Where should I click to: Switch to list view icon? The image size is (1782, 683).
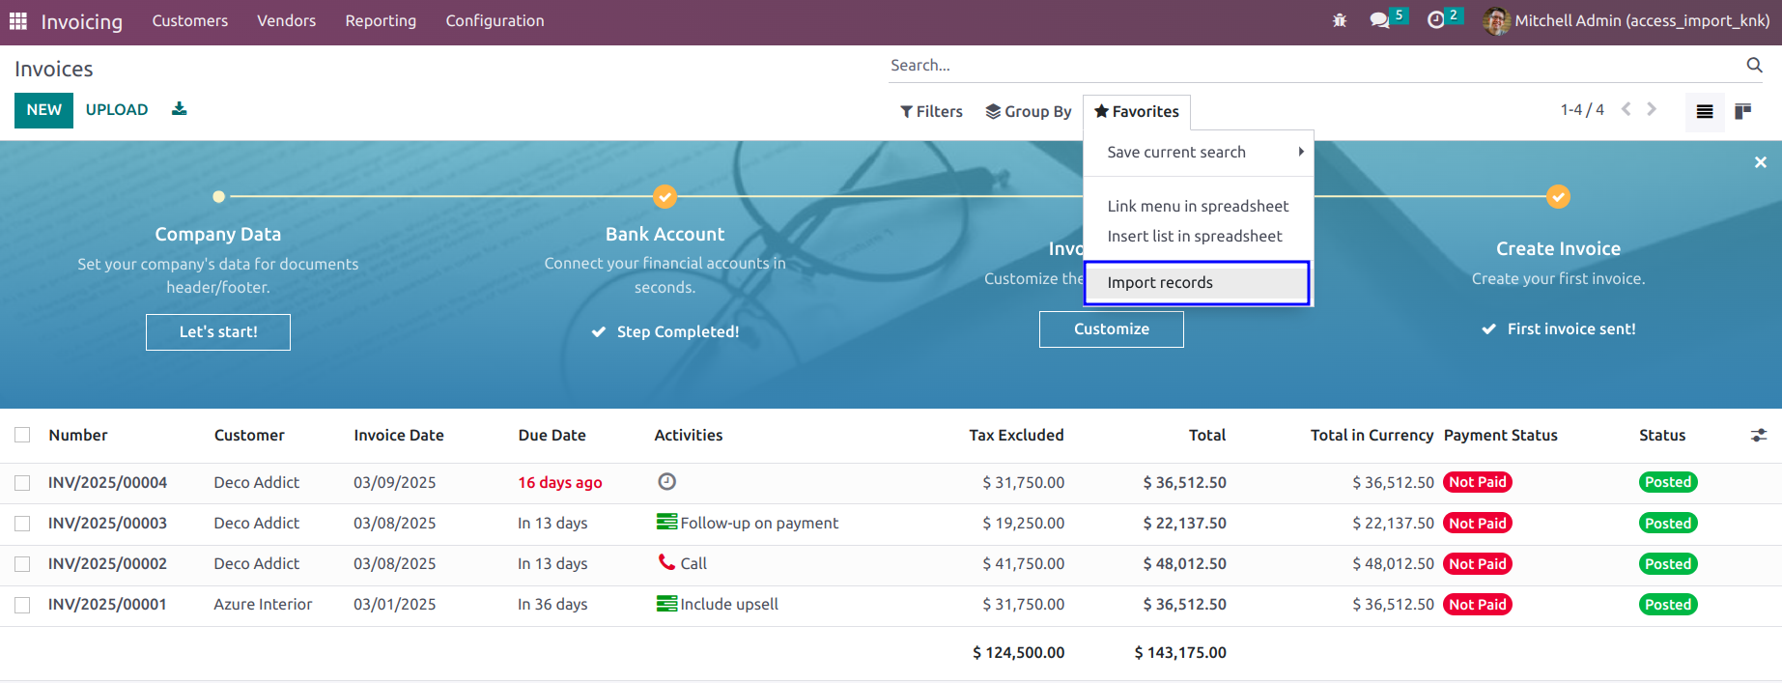point(1705,111)
